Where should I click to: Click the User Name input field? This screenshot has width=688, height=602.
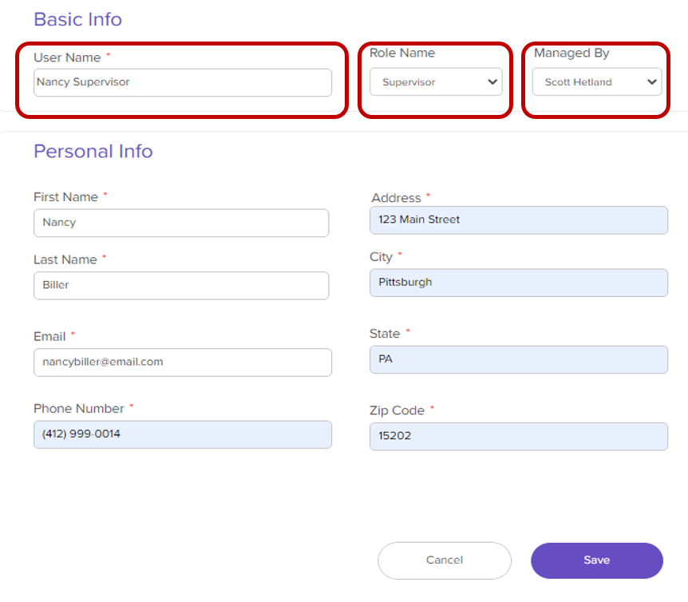pyautogui.click(x=182, y=82)
